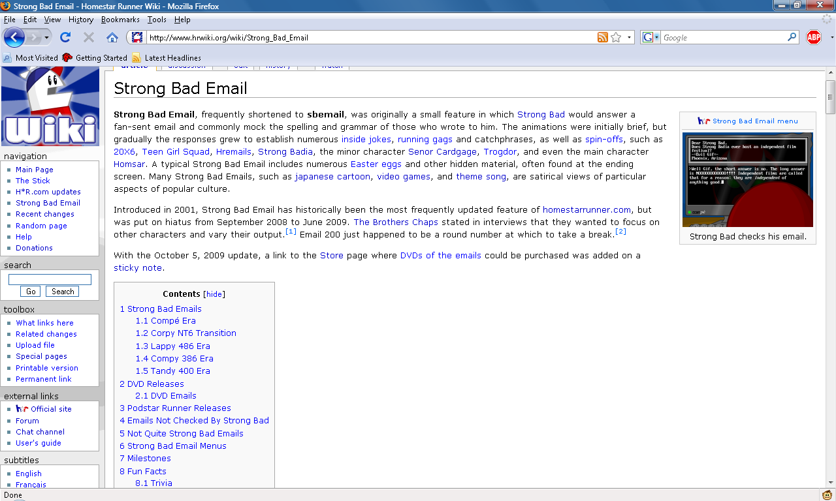Open the Bookmarks menu

click(120, 20)
